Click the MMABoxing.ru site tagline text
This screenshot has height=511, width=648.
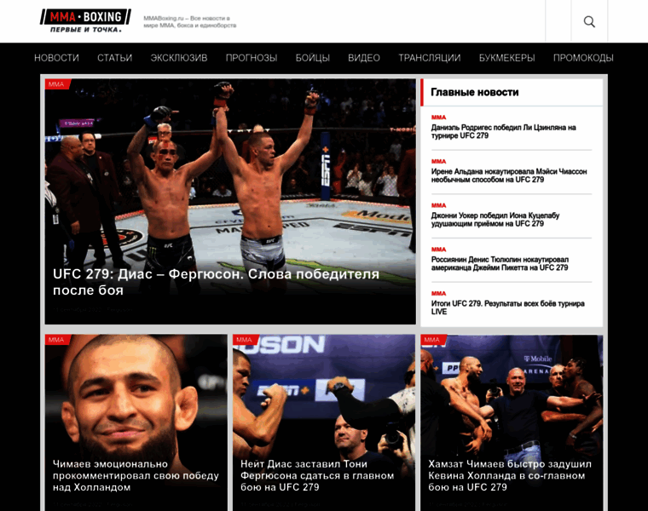(x=190, y=22)
